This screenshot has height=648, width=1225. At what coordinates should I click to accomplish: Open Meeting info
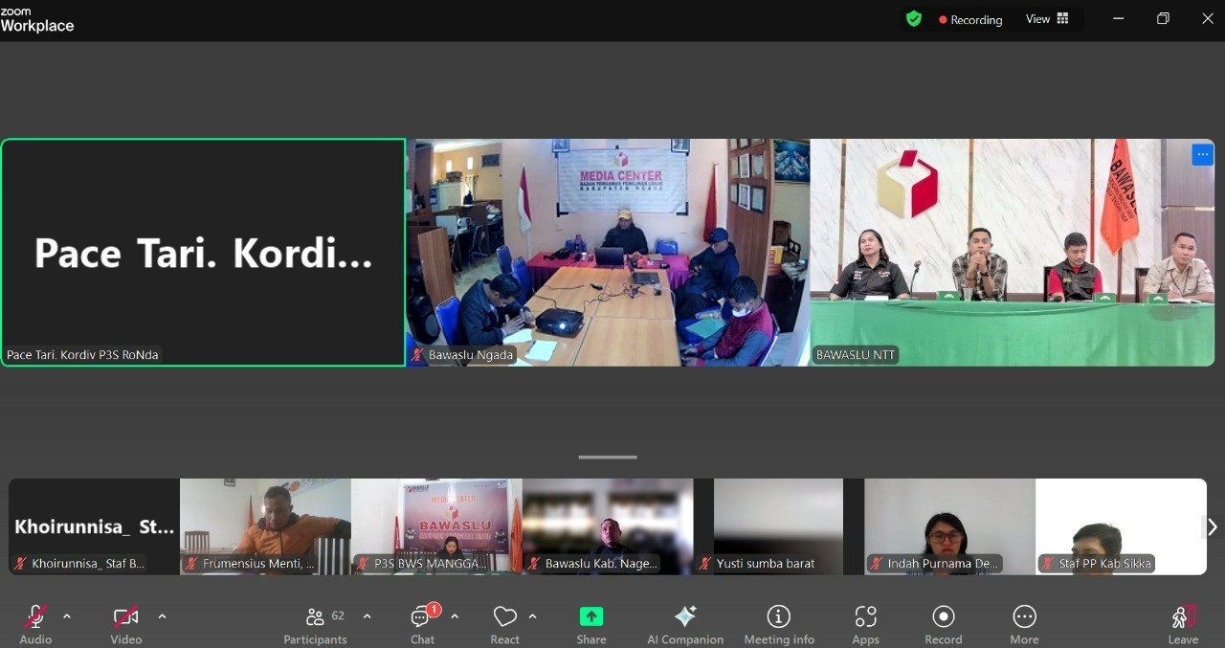pos(779,617)
